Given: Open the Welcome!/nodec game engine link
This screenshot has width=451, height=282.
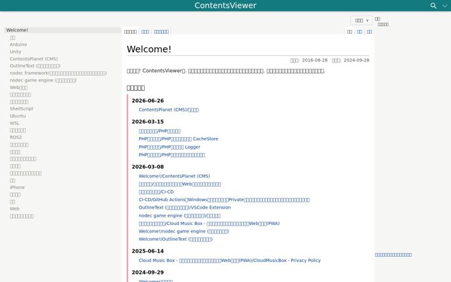Looking at the screenshot, I should (184, 231).
